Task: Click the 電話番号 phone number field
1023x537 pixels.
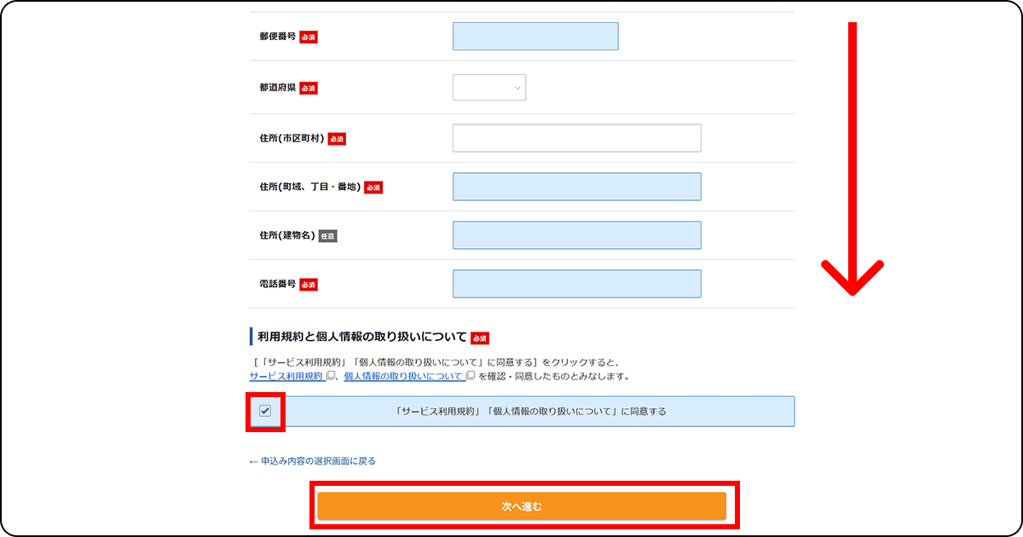Action: point(577,284)
